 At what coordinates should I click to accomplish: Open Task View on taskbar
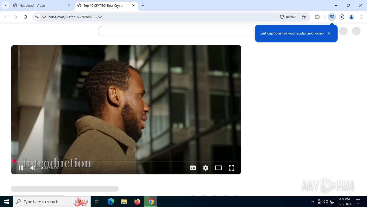(97, 202)
